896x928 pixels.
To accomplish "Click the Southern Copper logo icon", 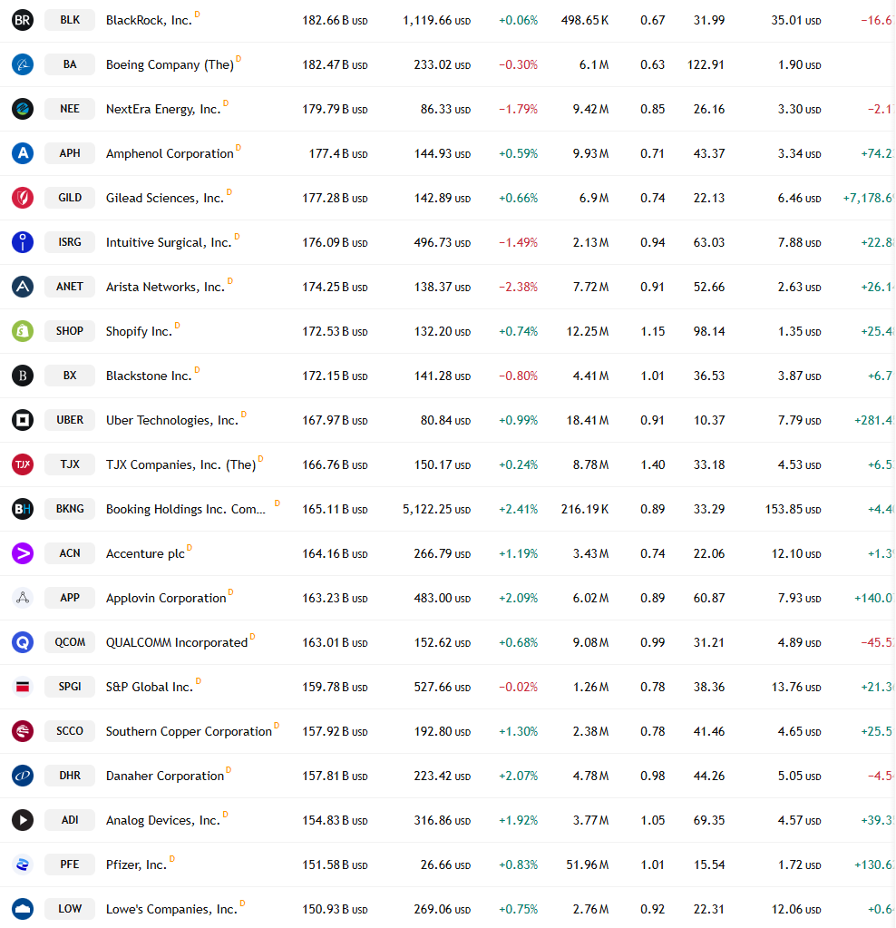I will 23,731.
